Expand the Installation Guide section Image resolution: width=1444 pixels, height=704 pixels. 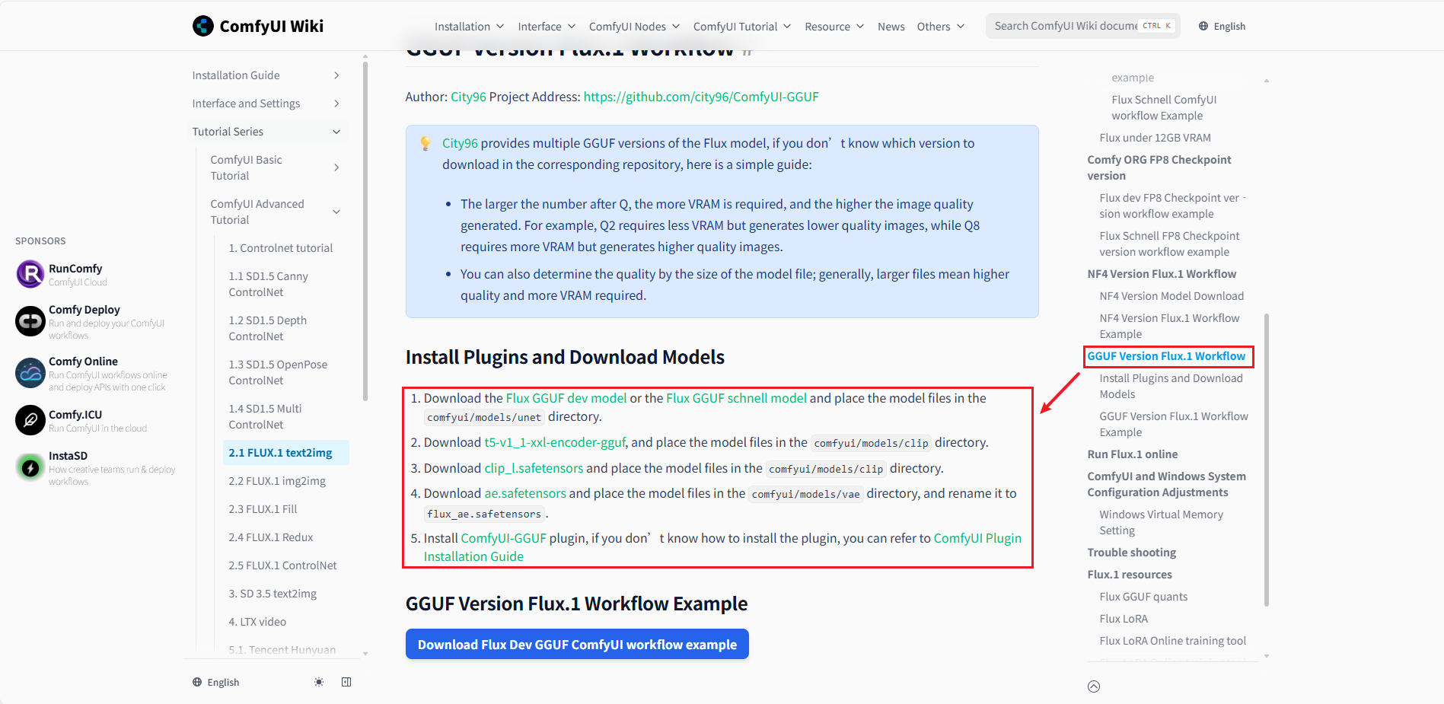(336, 75)
